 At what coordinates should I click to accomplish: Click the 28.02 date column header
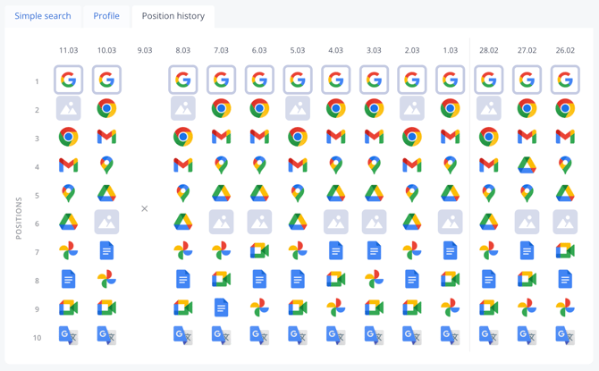(488, 51)
